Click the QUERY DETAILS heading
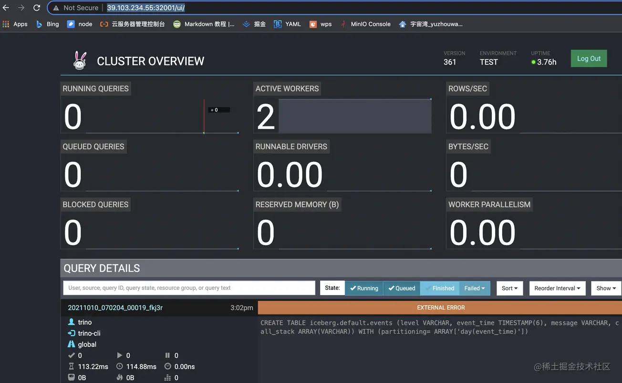This screenshot has width=622, height=383. click(102, 268)
